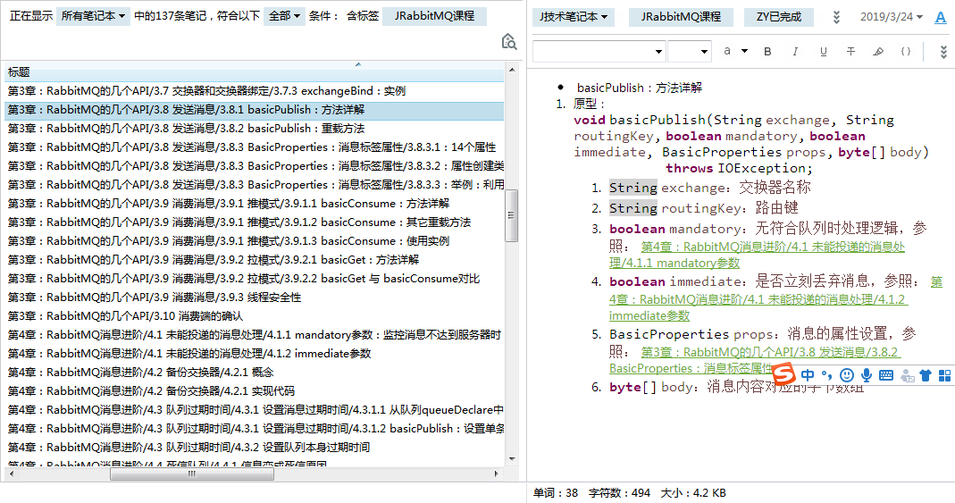This screenshot has width=955, height=503.
Task: Open the font size combo box
Action: click(x=690, y=52)
